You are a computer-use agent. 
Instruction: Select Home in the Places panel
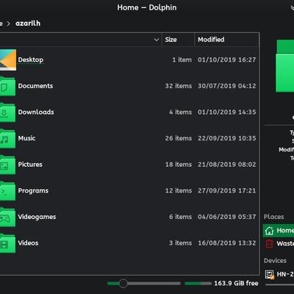click(x=279, y=231)
